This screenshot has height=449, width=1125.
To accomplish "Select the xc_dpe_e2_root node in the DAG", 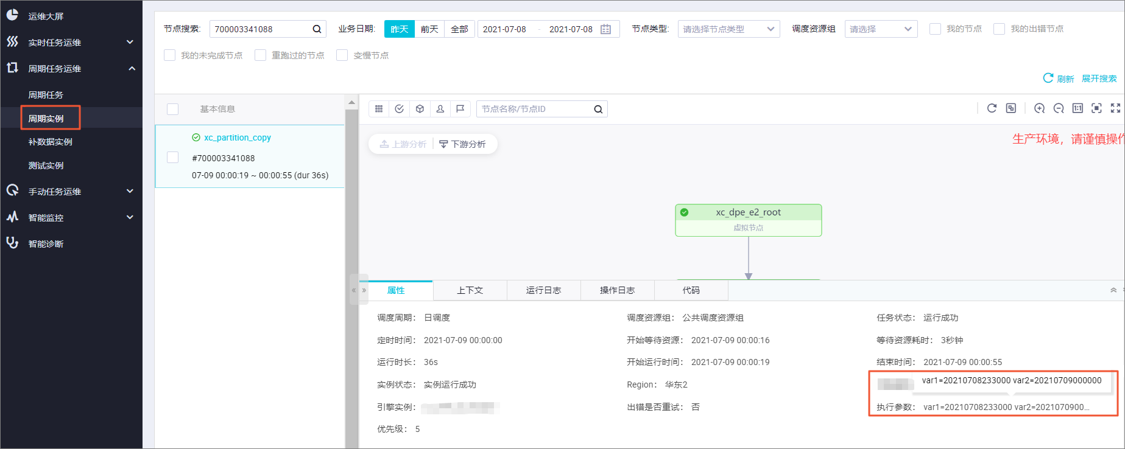I will tap(749, 220).
